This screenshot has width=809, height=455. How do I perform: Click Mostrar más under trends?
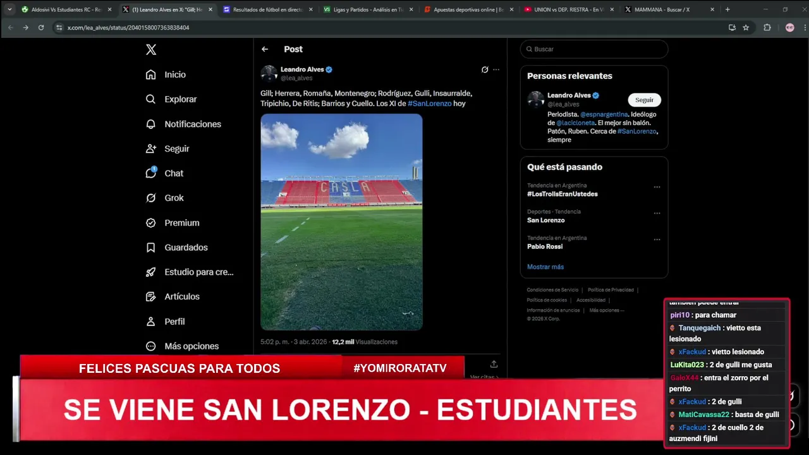point(545,267)
